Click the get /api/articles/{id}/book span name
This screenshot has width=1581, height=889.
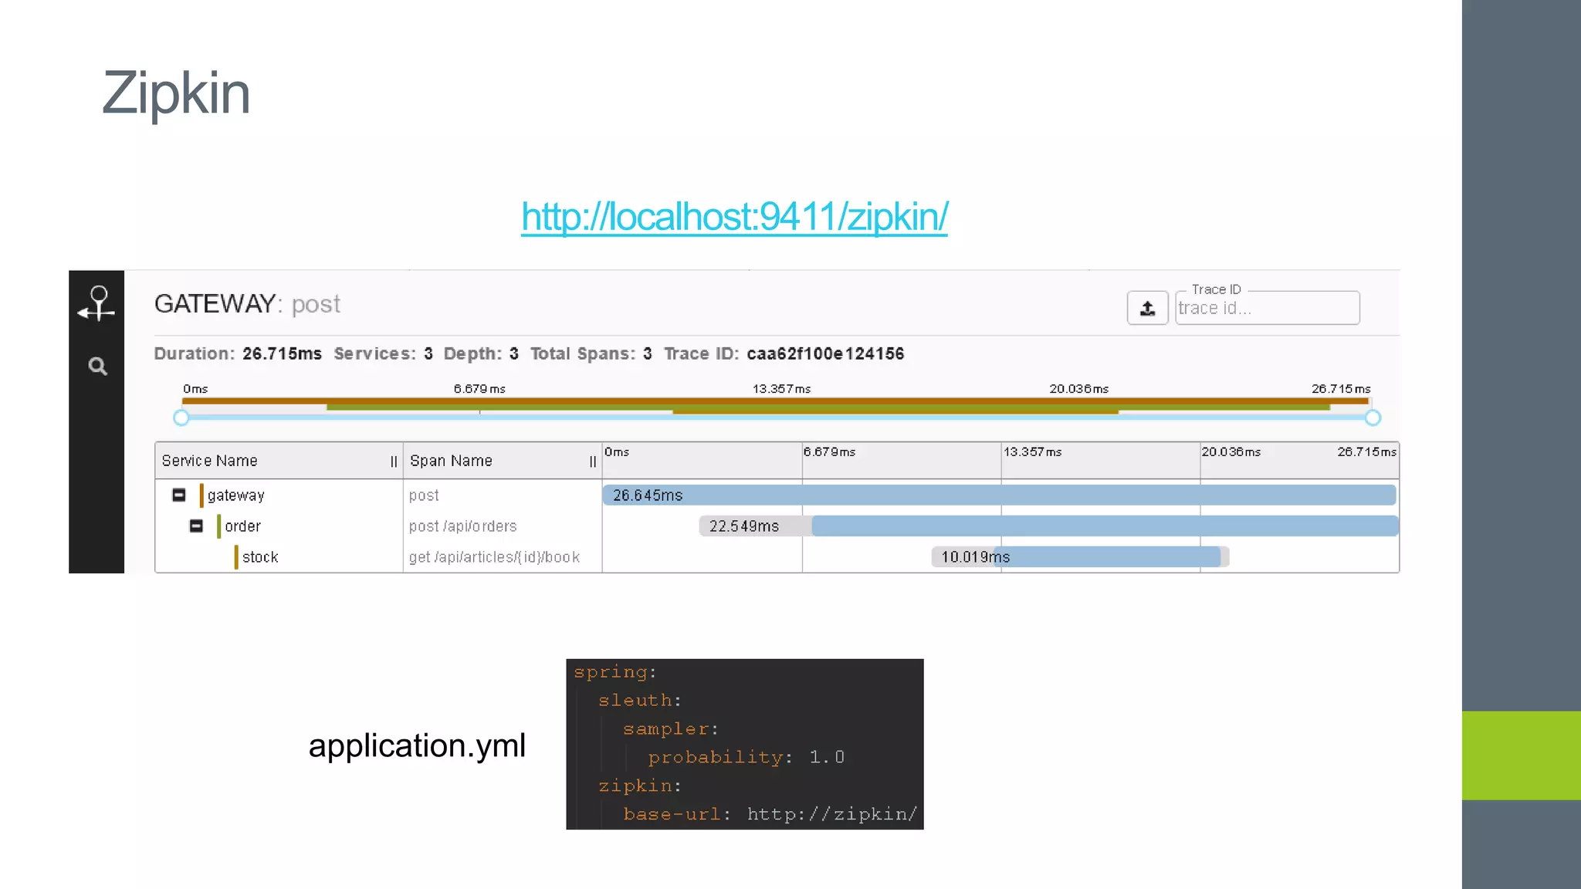pyautogui.click(x=494, y=557)
